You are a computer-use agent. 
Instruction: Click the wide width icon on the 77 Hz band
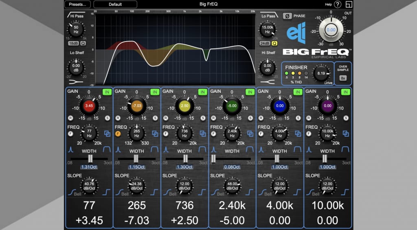107,149
